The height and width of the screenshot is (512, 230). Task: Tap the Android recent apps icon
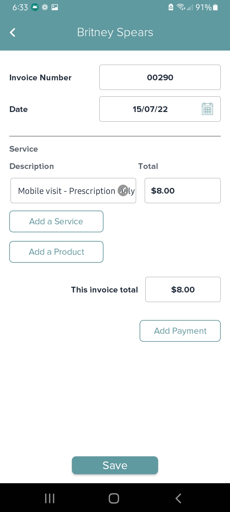tap(50, 498)
